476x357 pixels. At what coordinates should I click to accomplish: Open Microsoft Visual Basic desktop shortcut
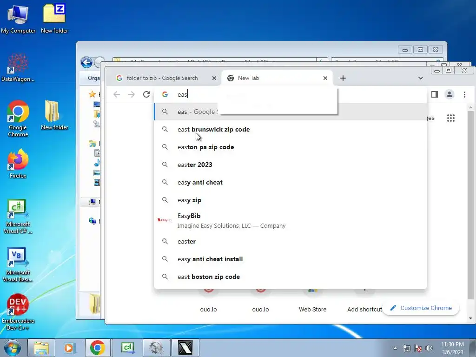18,265
